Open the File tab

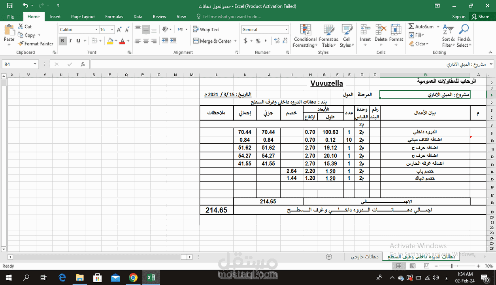11,17
